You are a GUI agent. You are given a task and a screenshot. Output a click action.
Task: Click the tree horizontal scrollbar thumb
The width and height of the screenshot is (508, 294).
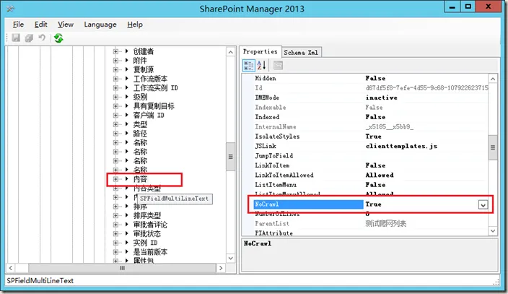click(x=122, y=268)
